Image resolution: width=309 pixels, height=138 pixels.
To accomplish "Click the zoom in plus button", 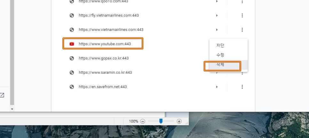I will [x=179, y=121].
